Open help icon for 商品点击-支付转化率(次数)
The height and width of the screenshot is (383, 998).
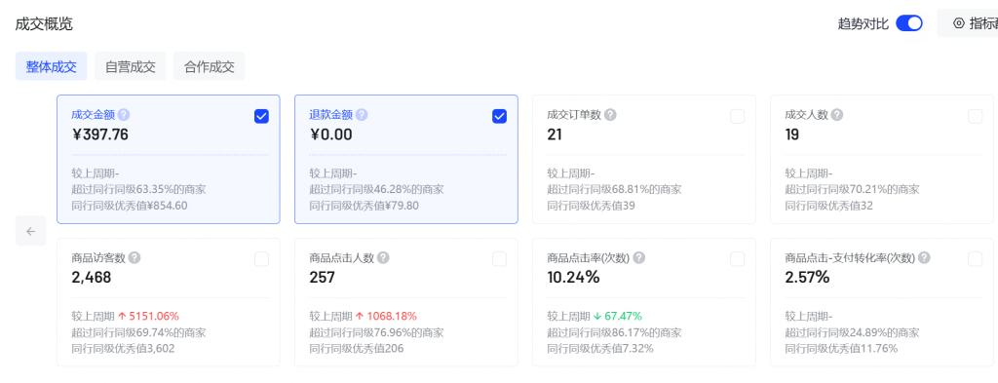pyautogui.click(x=924, y=257)
